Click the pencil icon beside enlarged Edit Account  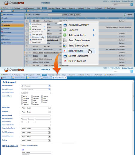[x=65, y=51]
